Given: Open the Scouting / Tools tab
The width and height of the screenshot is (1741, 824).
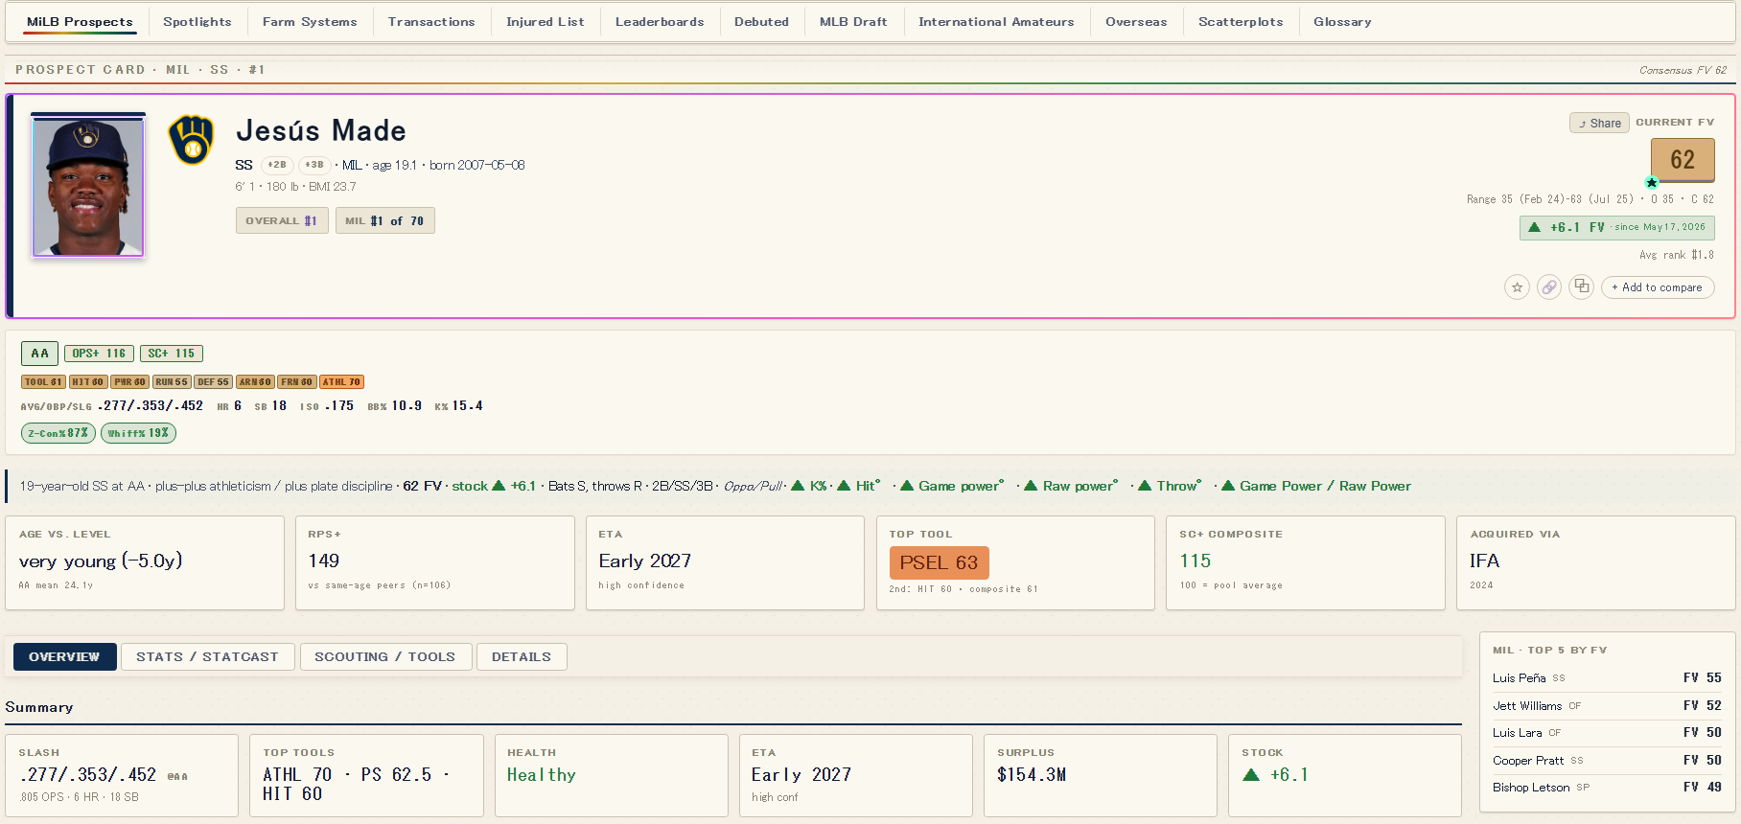Looking at the screenshot, I should click(x=385, y=656).
